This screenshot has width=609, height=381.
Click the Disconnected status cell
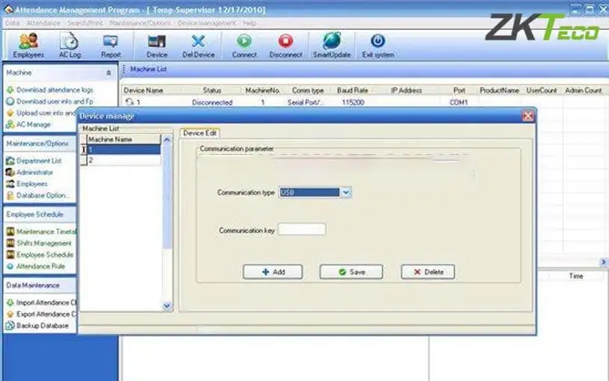(x=212, y=102)
